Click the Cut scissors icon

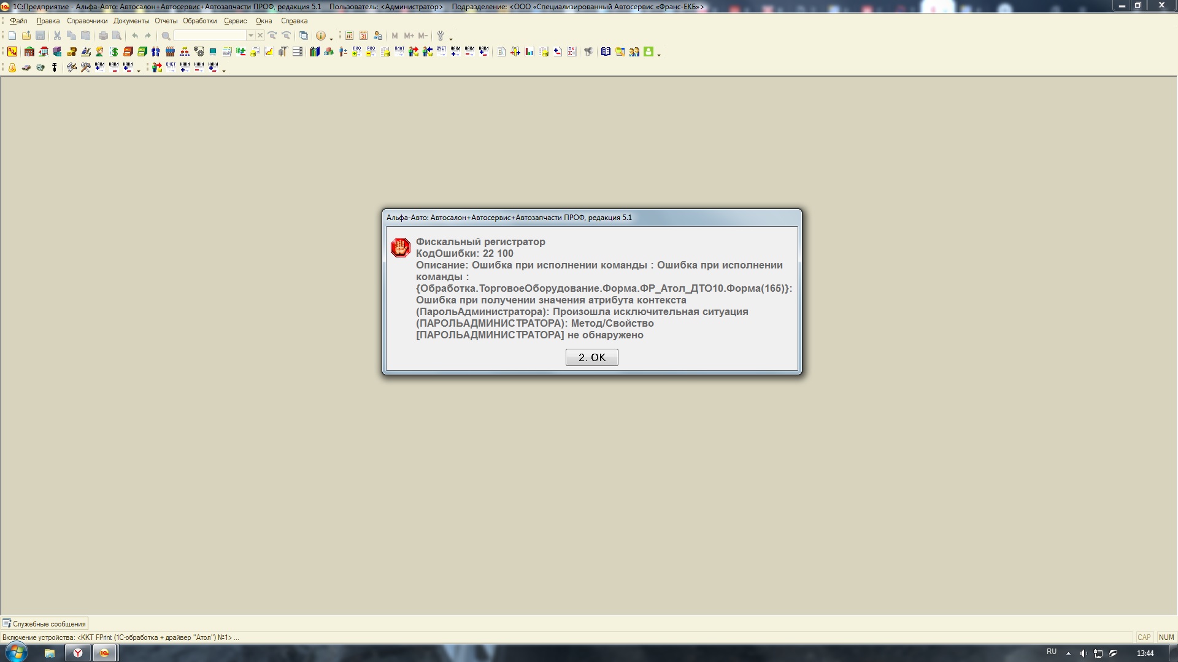pos(57,36)
